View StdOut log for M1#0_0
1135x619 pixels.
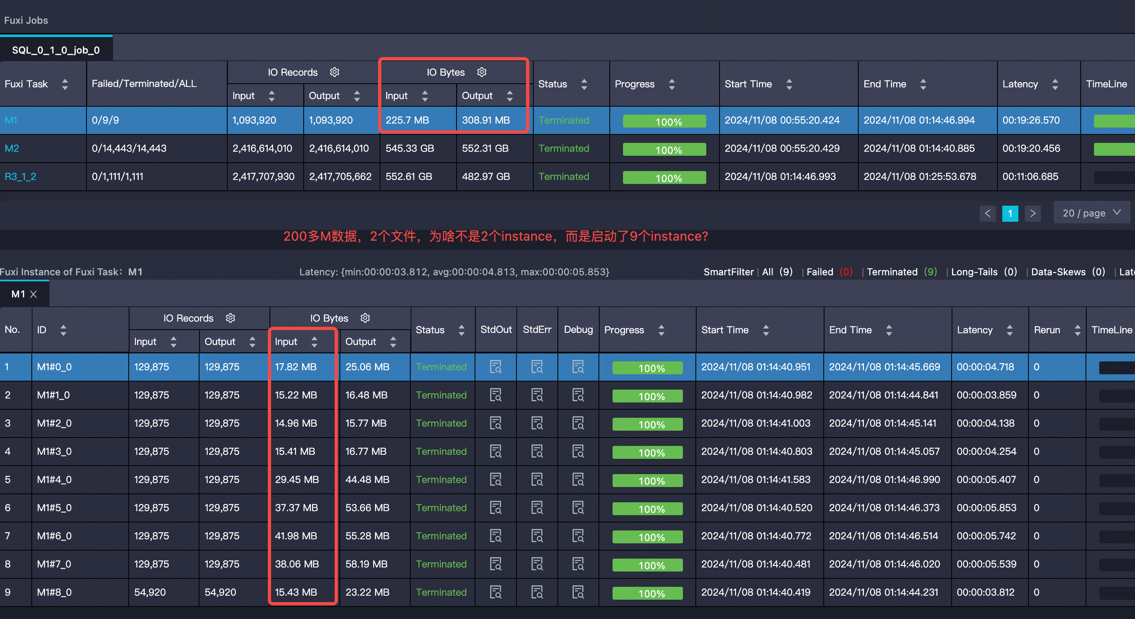tap(496, 367)
